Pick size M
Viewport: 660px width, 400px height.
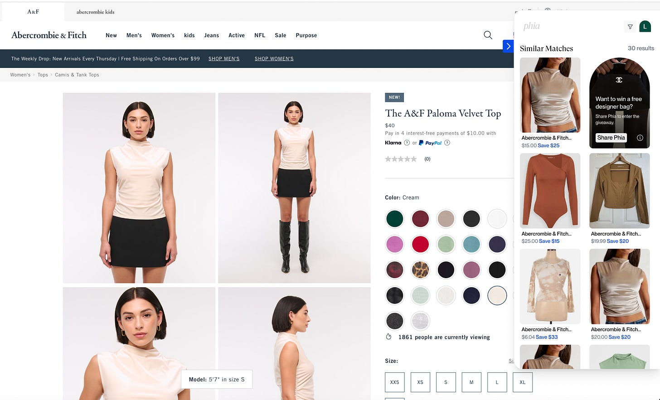click(471, 382)
